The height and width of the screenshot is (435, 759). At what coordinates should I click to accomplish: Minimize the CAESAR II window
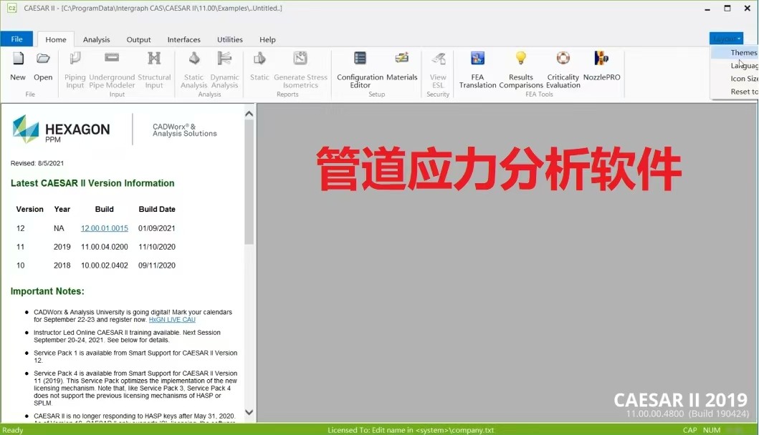click(707, 9)
